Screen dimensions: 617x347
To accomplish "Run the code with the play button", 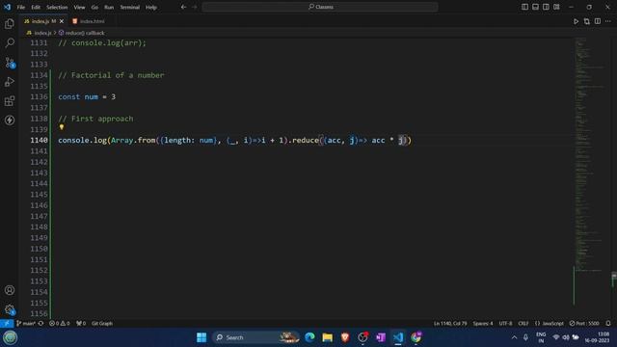I will pos(576,21).
